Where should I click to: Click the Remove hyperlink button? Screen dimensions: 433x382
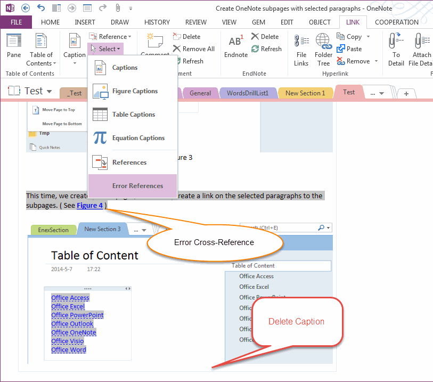[x=354, y=61]
